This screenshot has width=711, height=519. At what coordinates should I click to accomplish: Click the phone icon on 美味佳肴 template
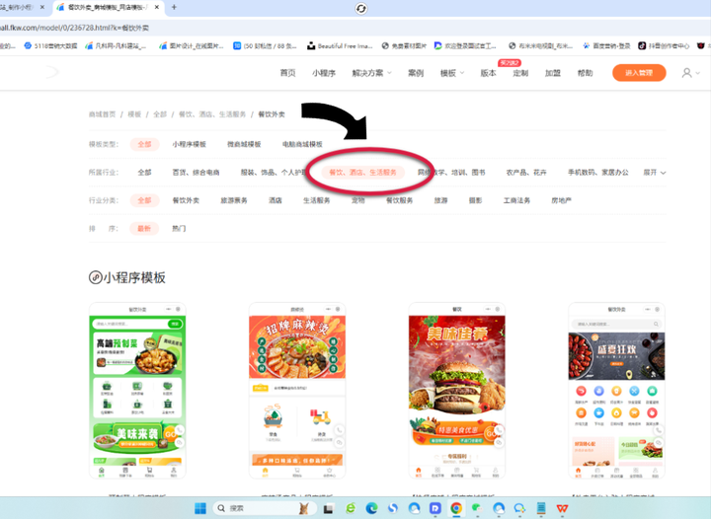click(x=499, y=429)
